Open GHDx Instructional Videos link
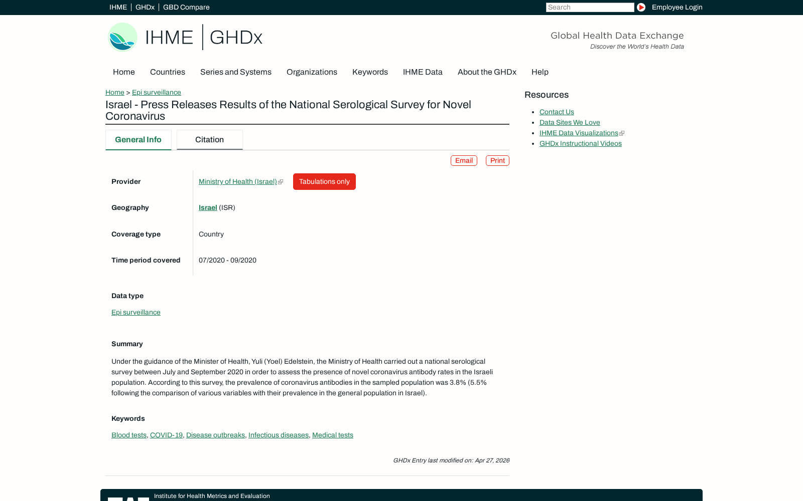The height and width of the screenshot is (501, 803). (581, 143)
